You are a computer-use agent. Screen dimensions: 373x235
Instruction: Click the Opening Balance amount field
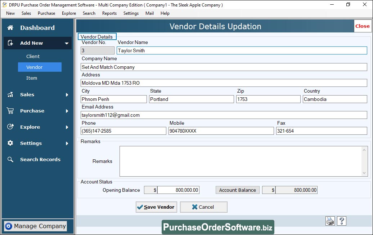tap(178, 190)
